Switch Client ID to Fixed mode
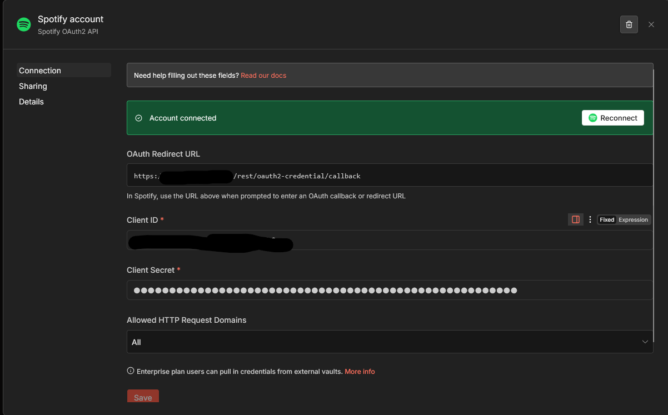 click(x=607, y=219)
